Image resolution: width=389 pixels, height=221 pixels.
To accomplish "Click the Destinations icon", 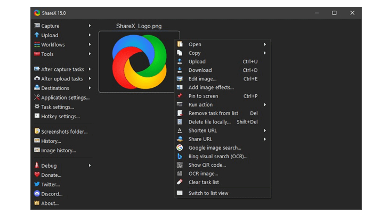I will pos(37,88).
